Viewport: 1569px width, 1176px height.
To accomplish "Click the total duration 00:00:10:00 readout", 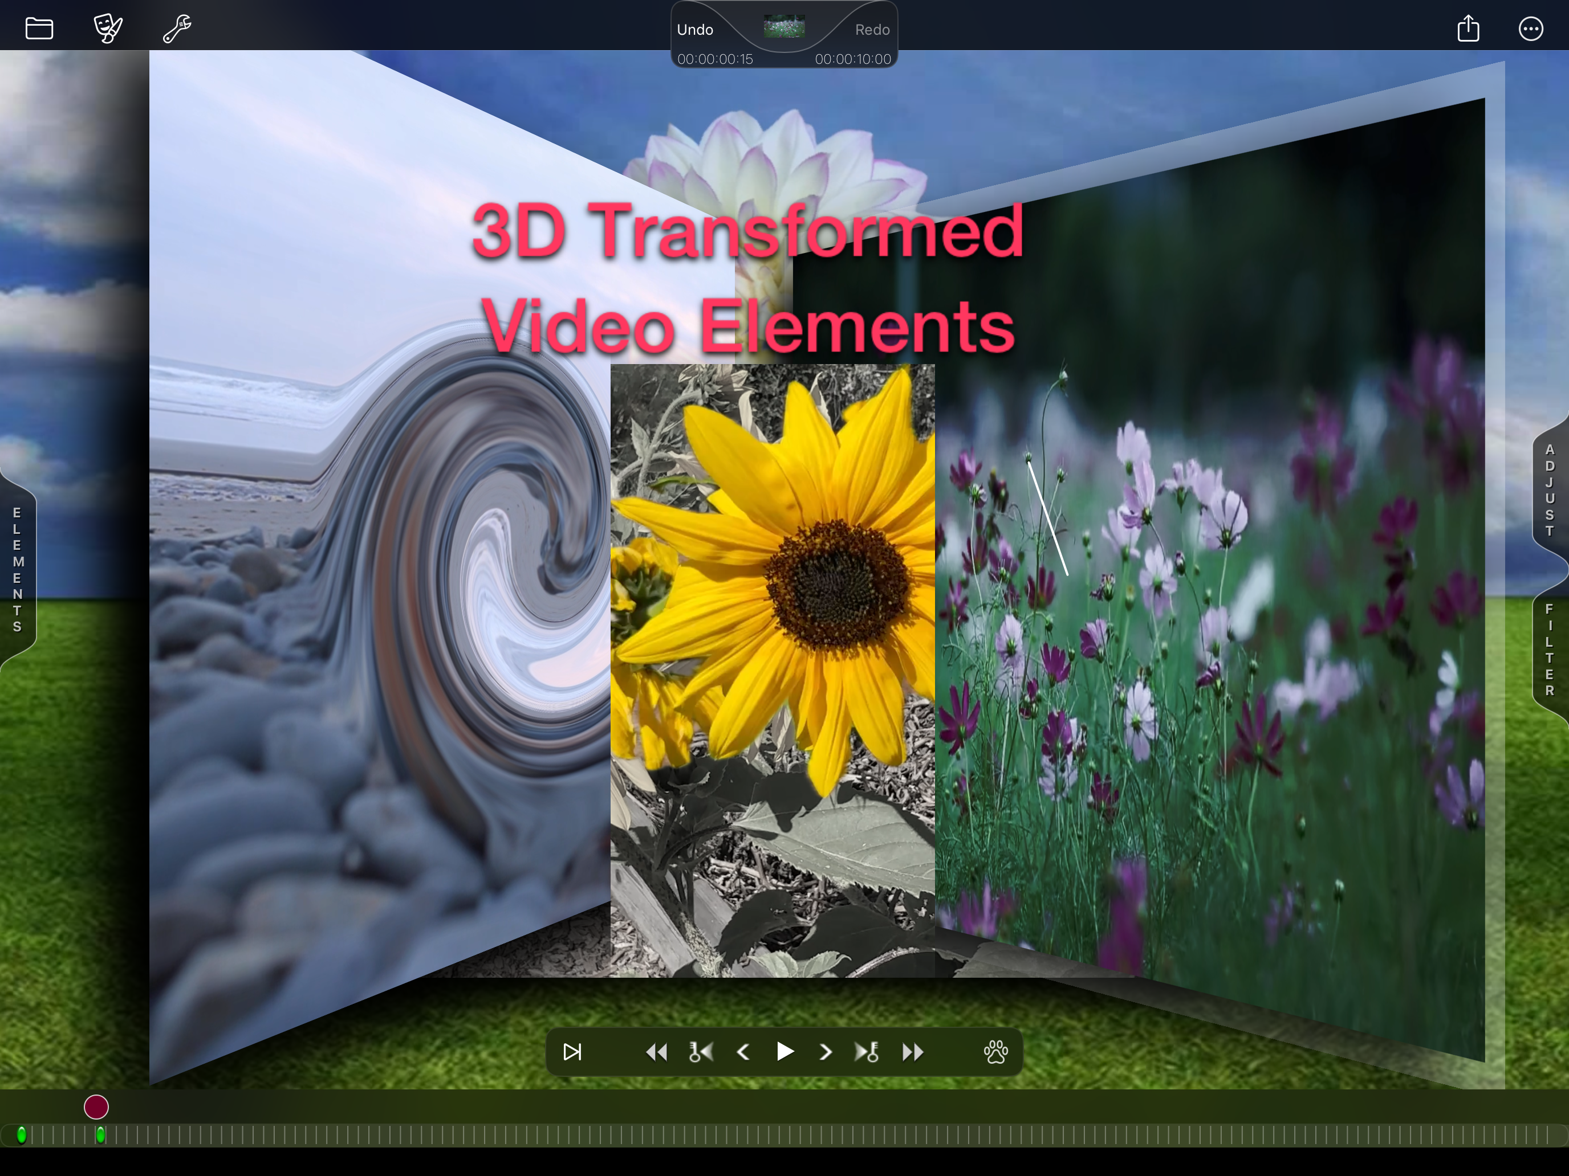I will click(x=852, y=59).
